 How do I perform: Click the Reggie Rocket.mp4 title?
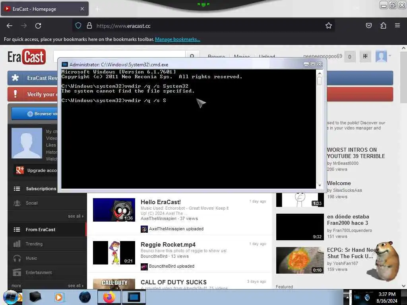(168, 245)
